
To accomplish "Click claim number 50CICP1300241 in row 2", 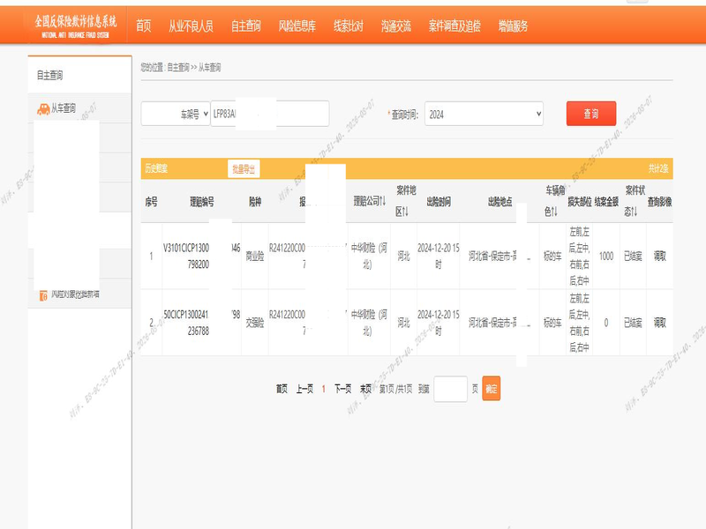I will [186, 323].
